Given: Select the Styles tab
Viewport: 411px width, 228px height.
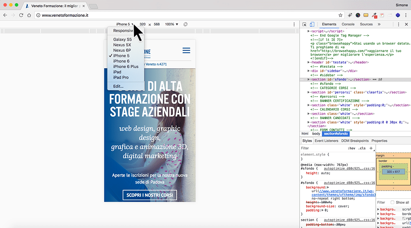Looking at the screenshot, I should 307,141.
